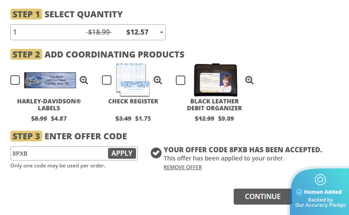
Task: Enable the Check Register add-on checkbox
Action: click(107, 80)
